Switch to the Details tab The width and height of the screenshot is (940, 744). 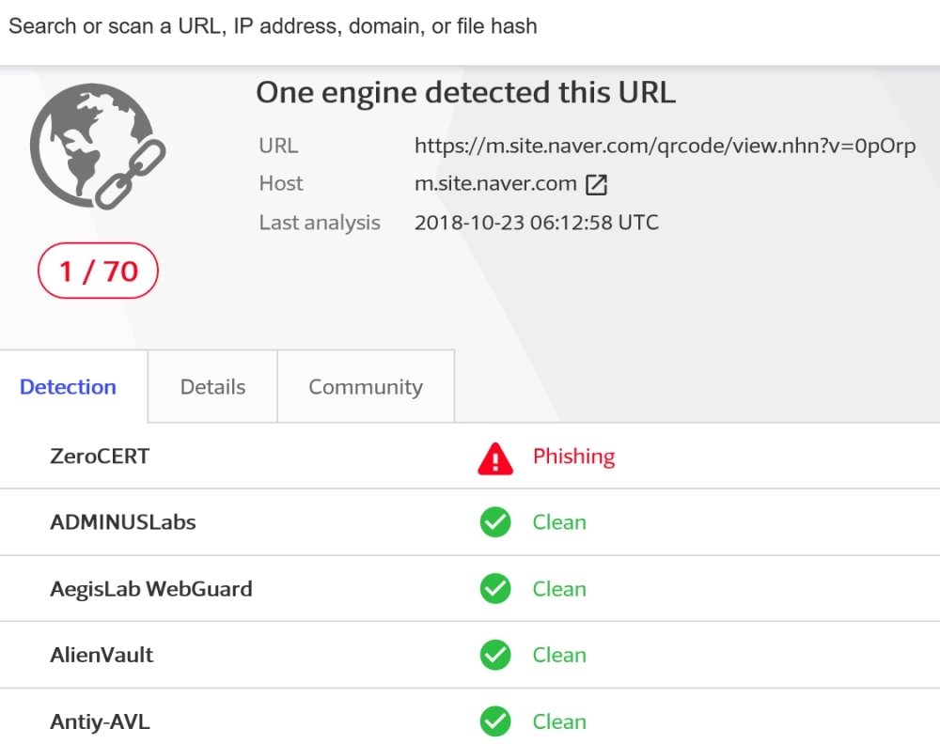[212, 387]
